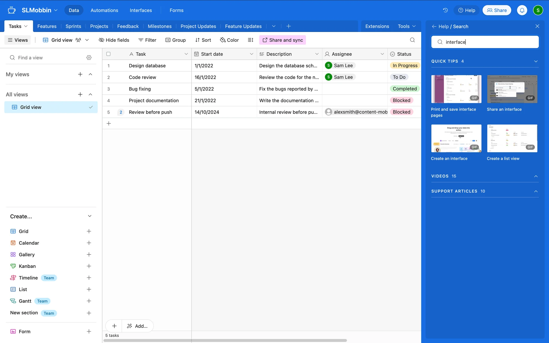Open view settings gear icon
This screenshot has height=343, width=549.
tap(89, 58)
